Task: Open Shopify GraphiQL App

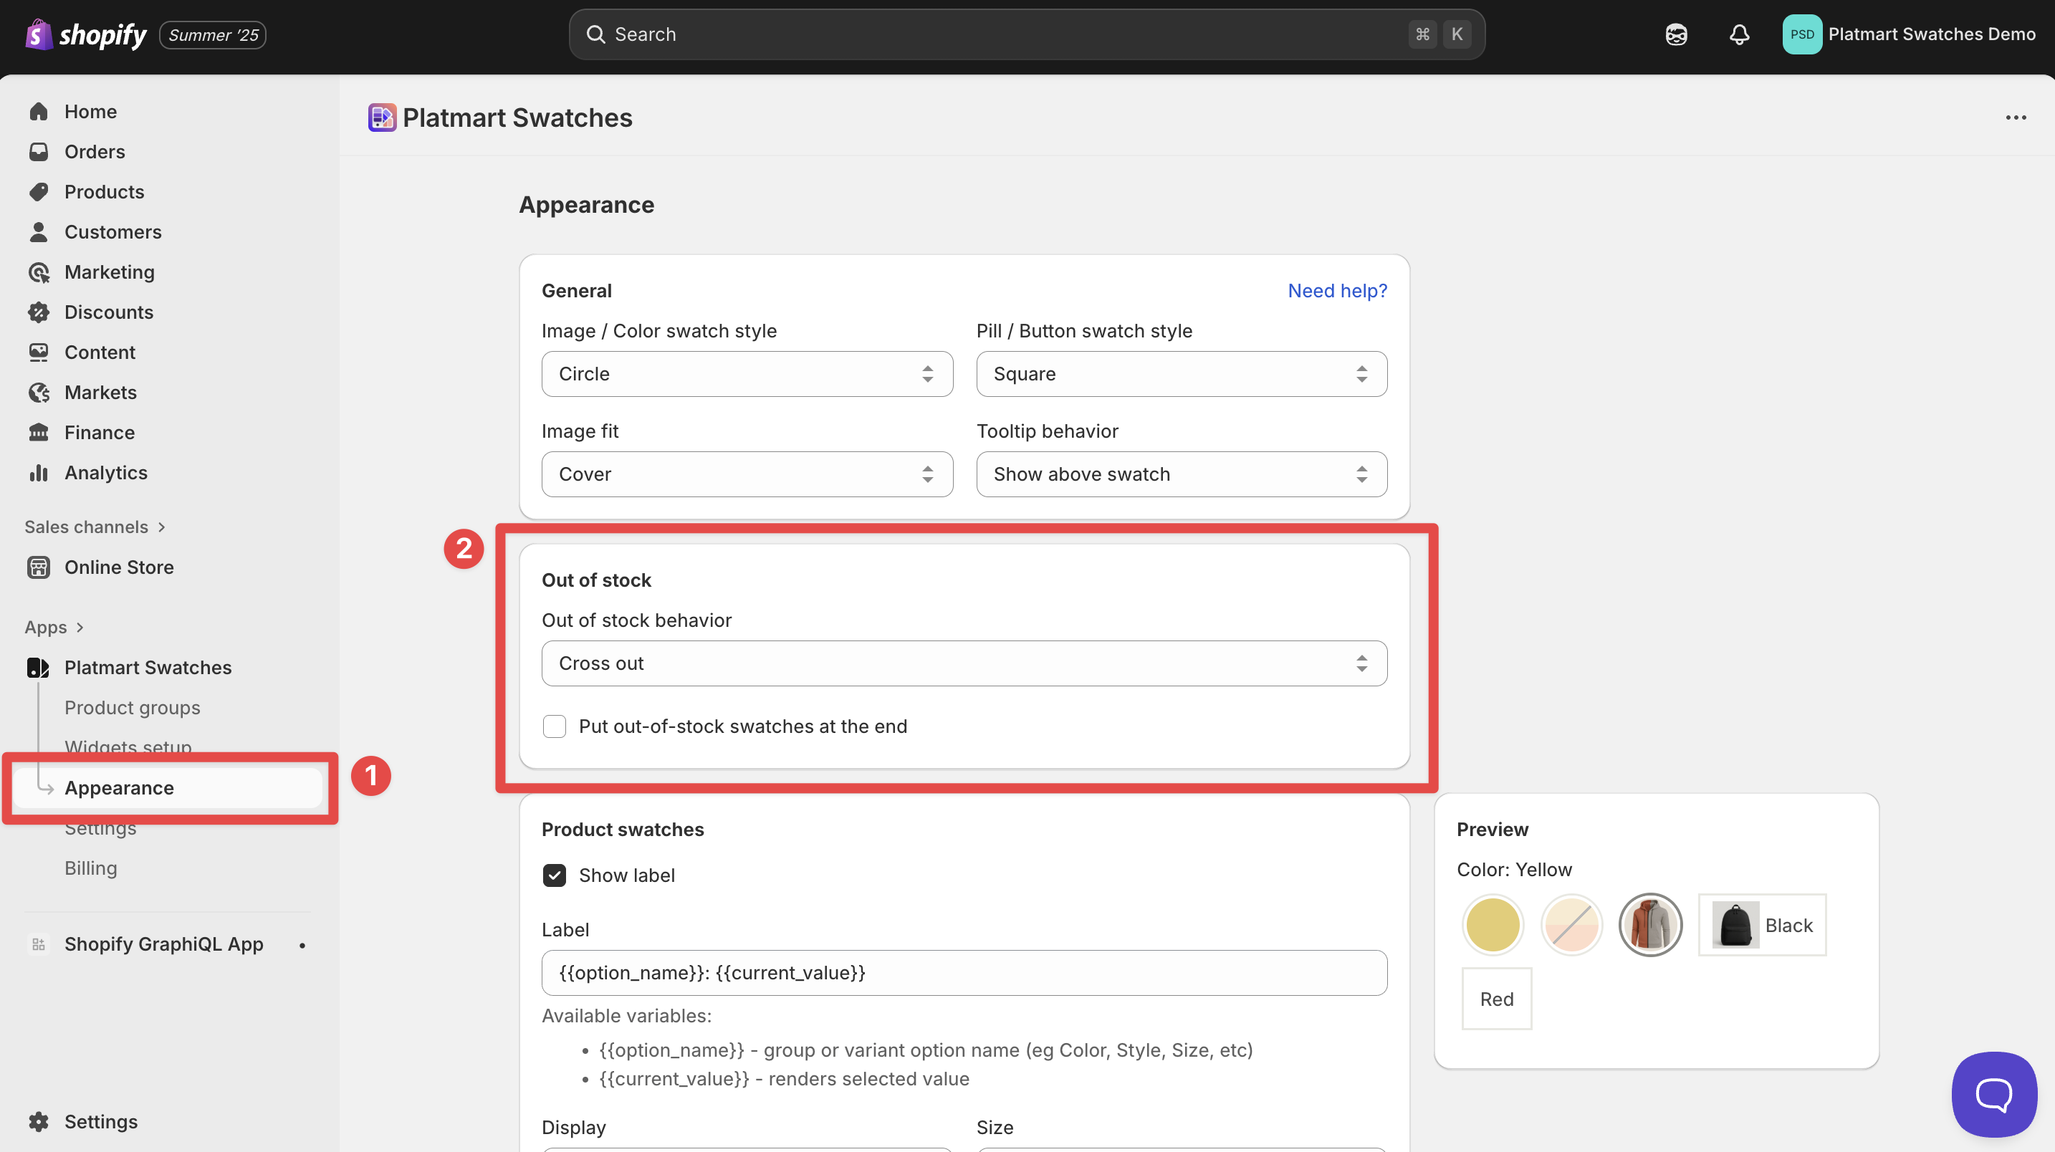Action: [164, 944]
